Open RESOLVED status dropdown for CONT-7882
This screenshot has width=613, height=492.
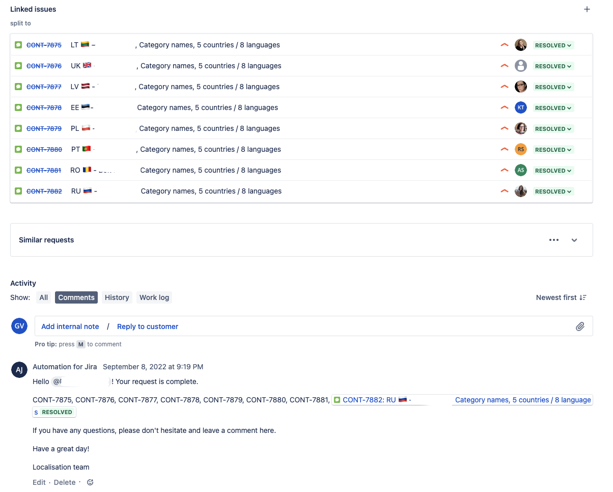click(x=553, y=192)
